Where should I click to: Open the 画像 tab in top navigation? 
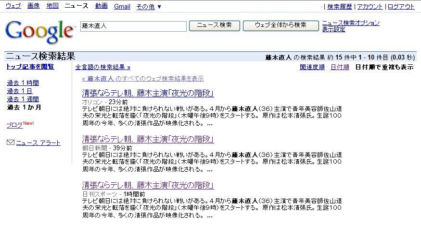[x=34, y=6]
